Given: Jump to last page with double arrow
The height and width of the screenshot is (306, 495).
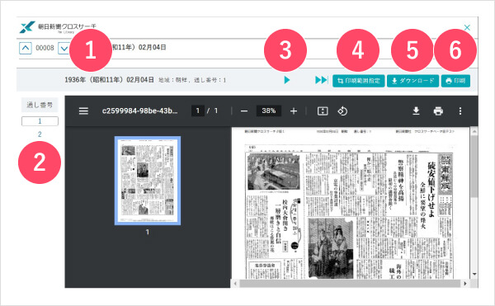Looking at the screenshot, I should (322, 80).
